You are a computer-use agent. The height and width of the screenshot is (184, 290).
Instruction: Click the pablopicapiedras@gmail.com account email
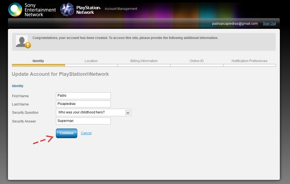click(x=235, y=24)
